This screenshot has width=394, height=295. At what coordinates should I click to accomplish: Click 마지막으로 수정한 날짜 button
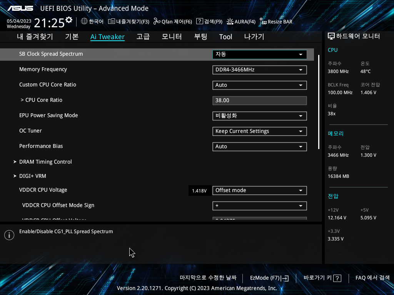tap(208, 278)
